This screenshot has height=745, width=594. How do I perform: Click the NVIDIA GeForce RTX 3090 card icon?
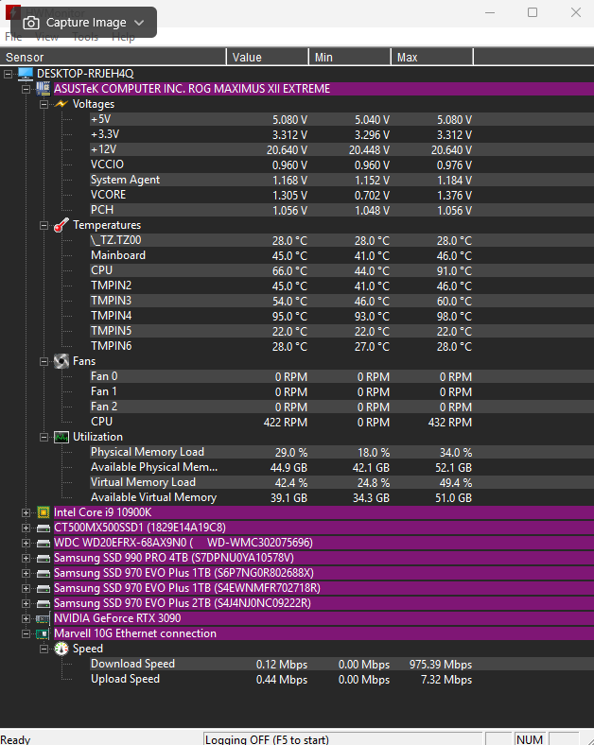[x=44, y=619]
